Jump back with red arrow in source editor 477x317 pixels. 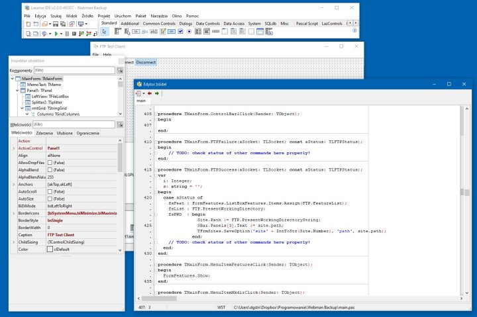tap(149, 93)
